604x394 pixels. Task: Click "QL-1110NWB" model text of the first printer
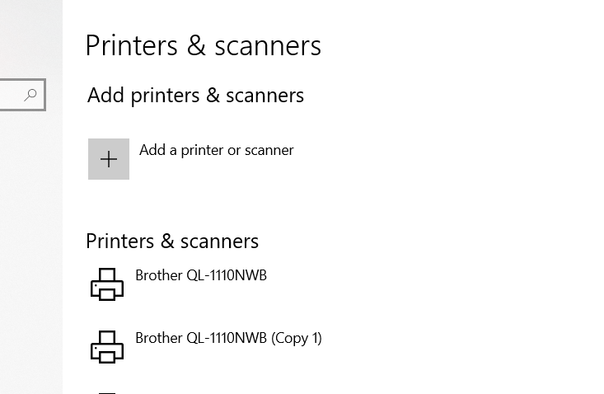click(x=227, y=275)
